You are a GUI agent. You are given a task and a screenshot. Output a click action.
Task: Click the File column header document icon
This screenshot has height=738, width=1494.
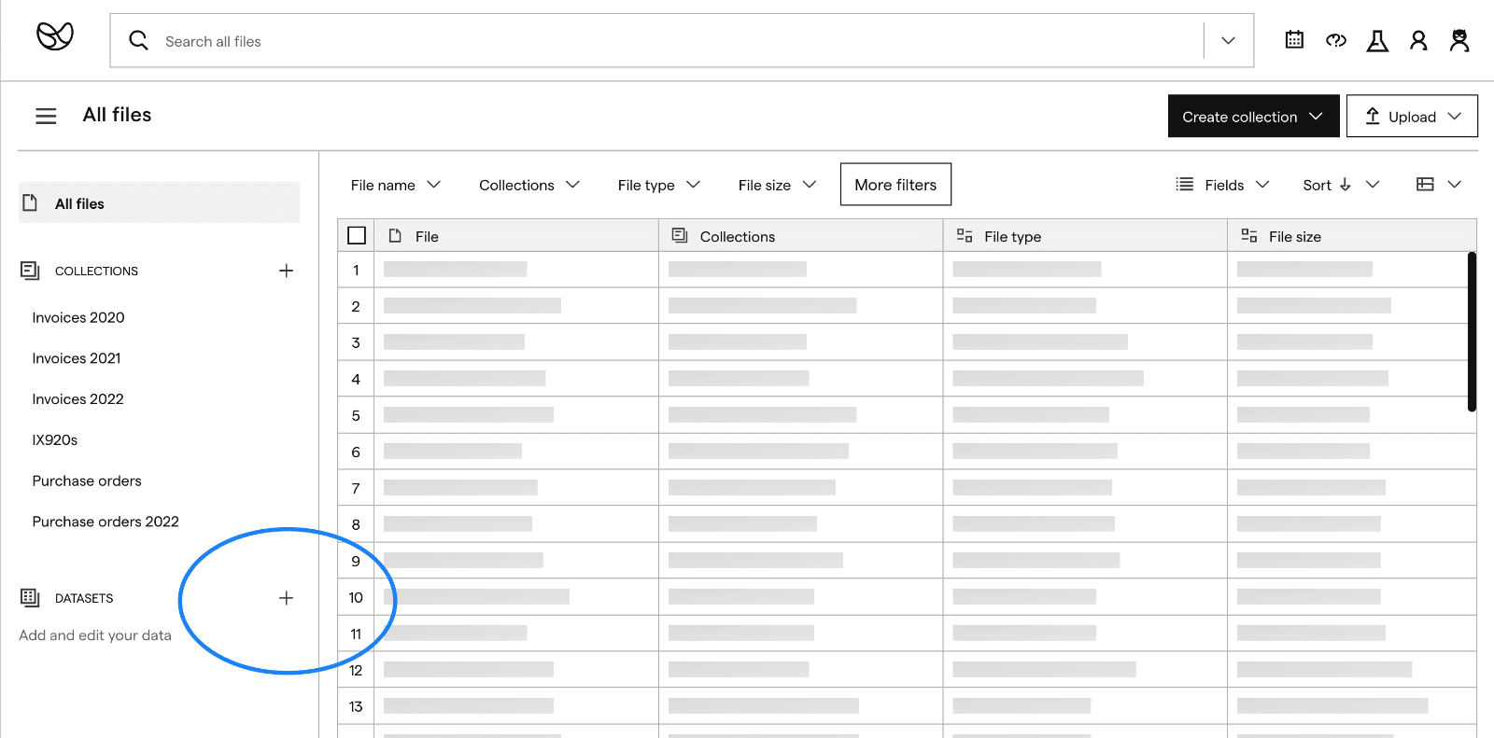pos(395,236)
